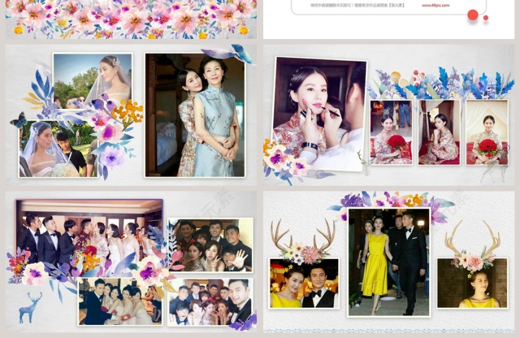The width and height of the screenshot is (520, 338).
Task: Select rightmost bride holding red roses photo
Action: pyautogui.click(x=487, y=132)
